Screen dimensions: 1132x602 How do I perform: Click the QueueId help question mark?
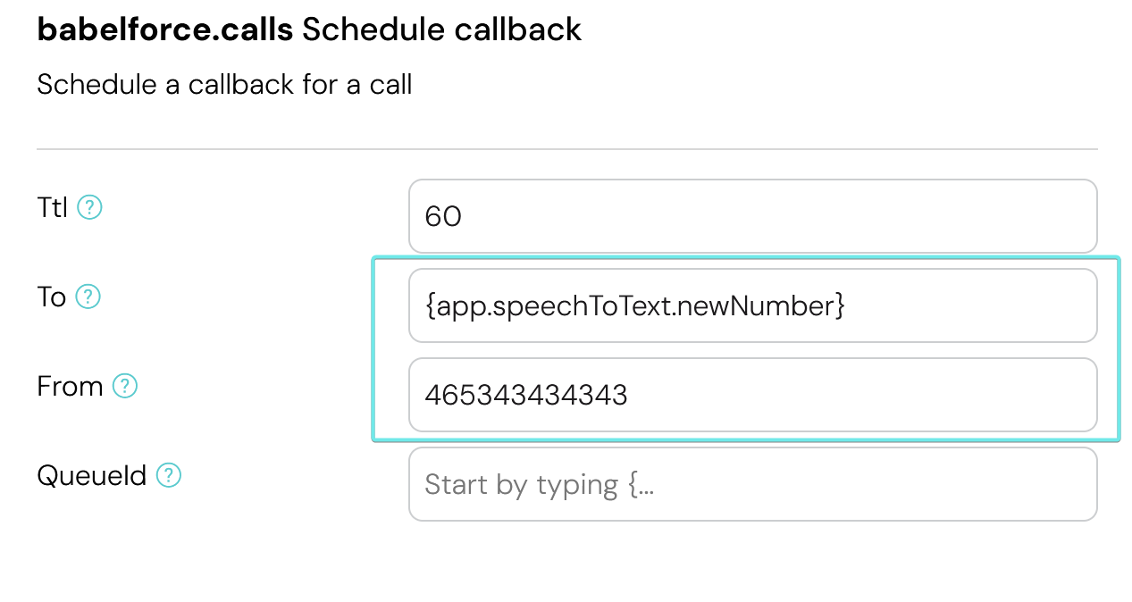pyautogui.click(x=169, y=475)
